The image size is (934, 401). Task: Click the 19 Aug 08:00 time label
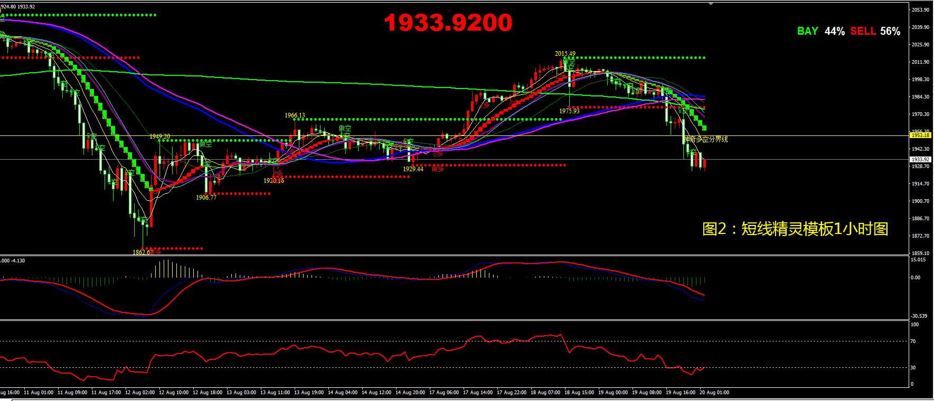tap(647, 393)
